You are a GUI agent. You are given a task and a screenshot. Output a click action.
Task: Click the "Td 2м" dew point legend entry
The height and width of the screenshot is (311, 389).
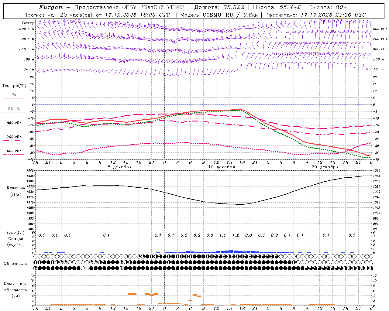[14, 109]
